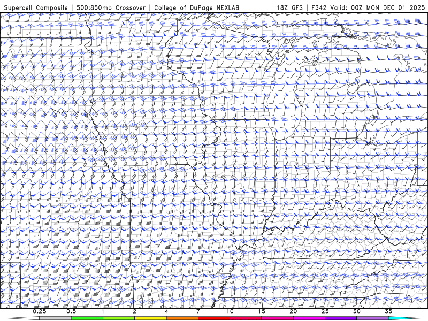Click the 35 scale label
The width and height of the screenshot is (428, 321).
point(388,311)
